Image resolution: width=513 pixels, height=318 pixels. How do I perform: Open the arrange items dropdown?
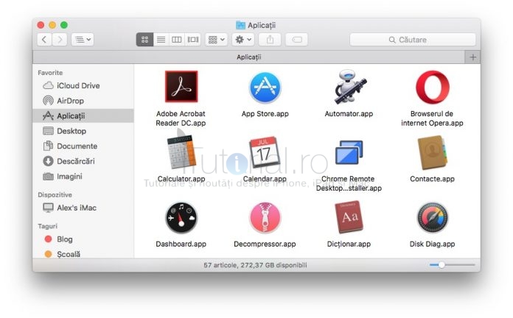pyautogui.click(x=216, y=40)
